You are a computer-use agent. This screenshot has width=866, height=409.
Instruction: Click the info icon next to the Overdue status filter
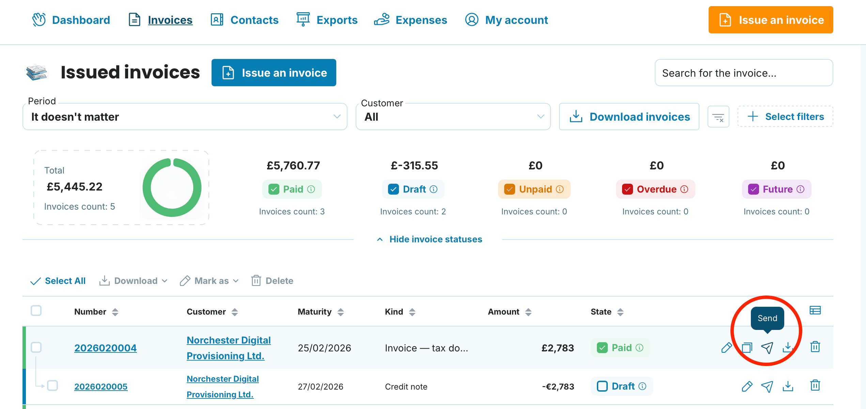pyautogui.click(x=684, y=189)
